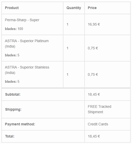Click FREE Tracked Shipment text
132x144 pixels.
[x=100, y=109]
